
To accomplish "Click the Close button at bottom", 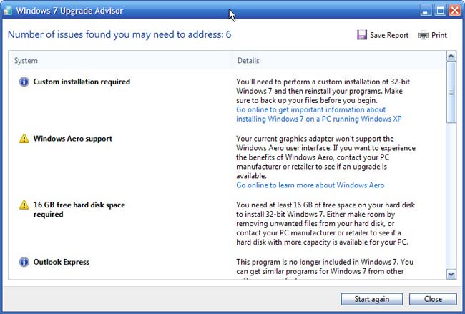I will click(x=433, y=299).
